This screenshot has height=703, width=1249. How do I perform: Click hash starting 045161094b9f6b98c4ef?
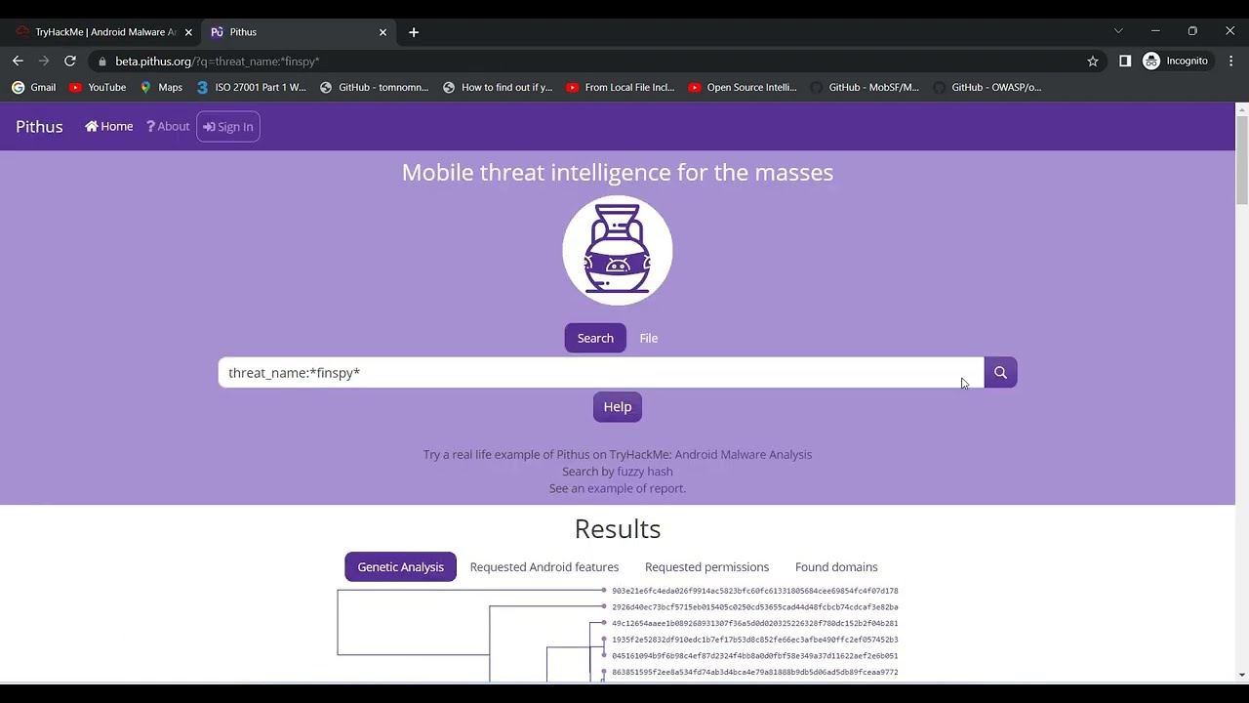tap(755, 656)
